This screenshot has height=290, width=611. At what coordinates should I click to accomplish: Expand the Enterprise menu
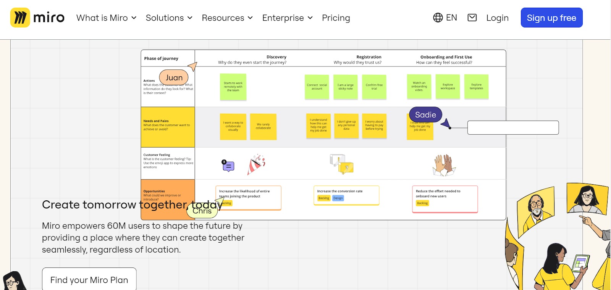[287, 18]
